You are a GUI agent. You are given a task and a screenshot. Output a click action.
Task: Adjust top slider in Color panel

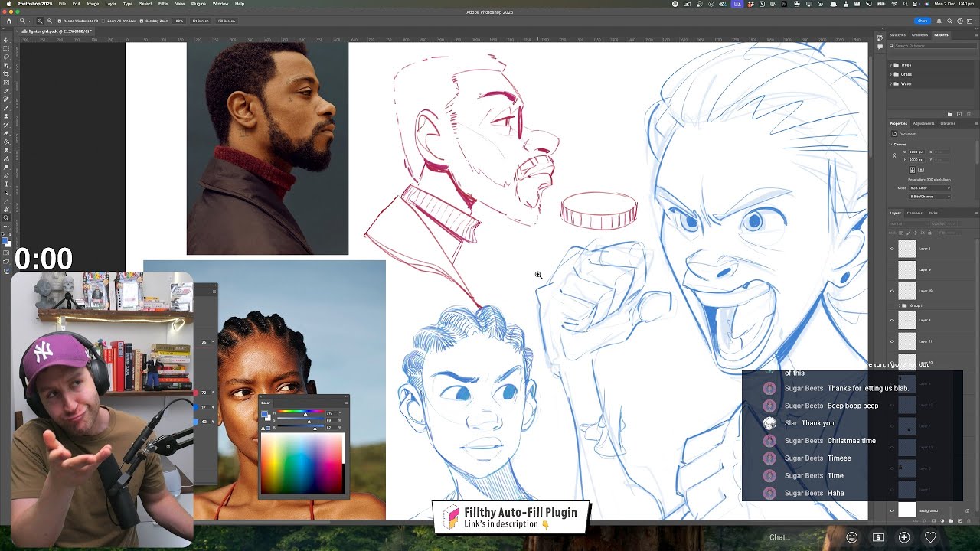(301, 412)
